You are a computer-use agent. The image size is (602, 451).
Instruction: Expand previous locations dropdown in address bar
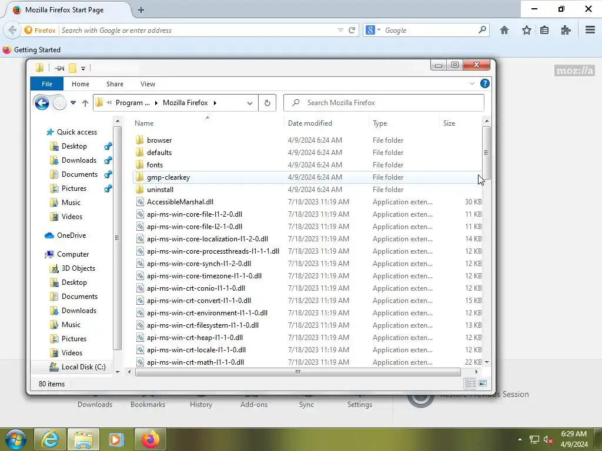250,103
